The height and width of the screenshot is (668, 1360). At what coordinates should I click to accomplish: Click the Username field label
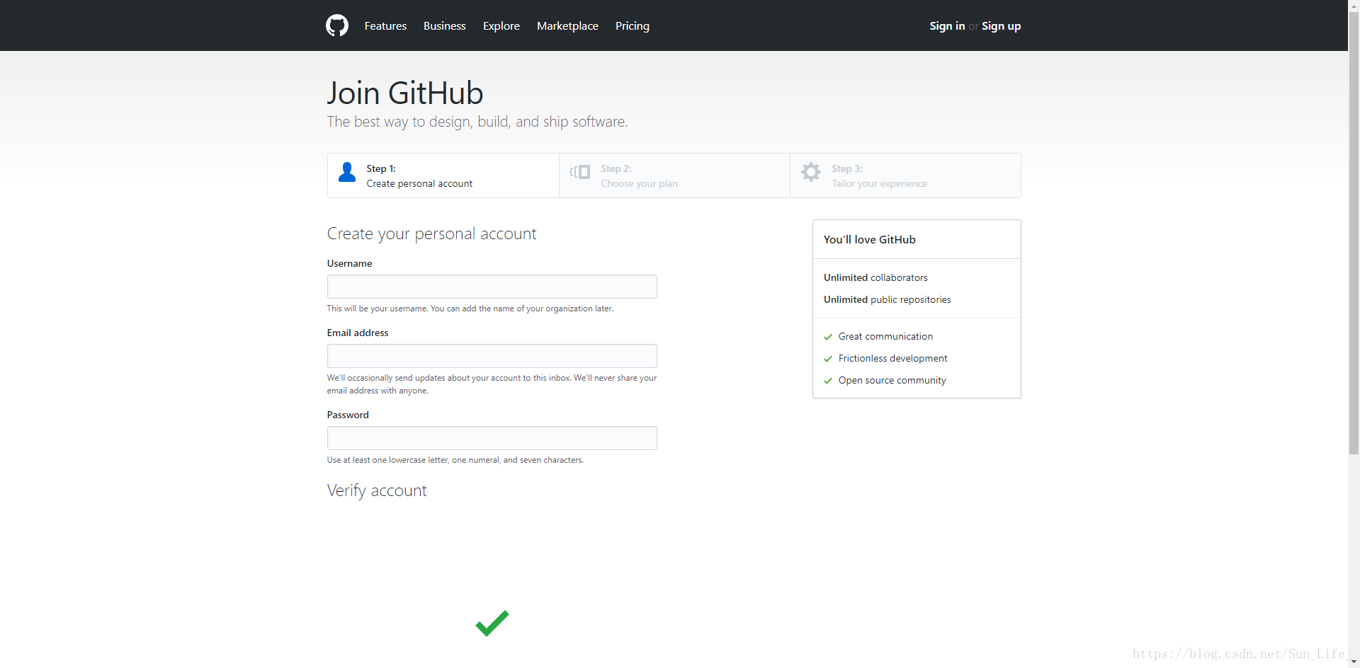349,263
